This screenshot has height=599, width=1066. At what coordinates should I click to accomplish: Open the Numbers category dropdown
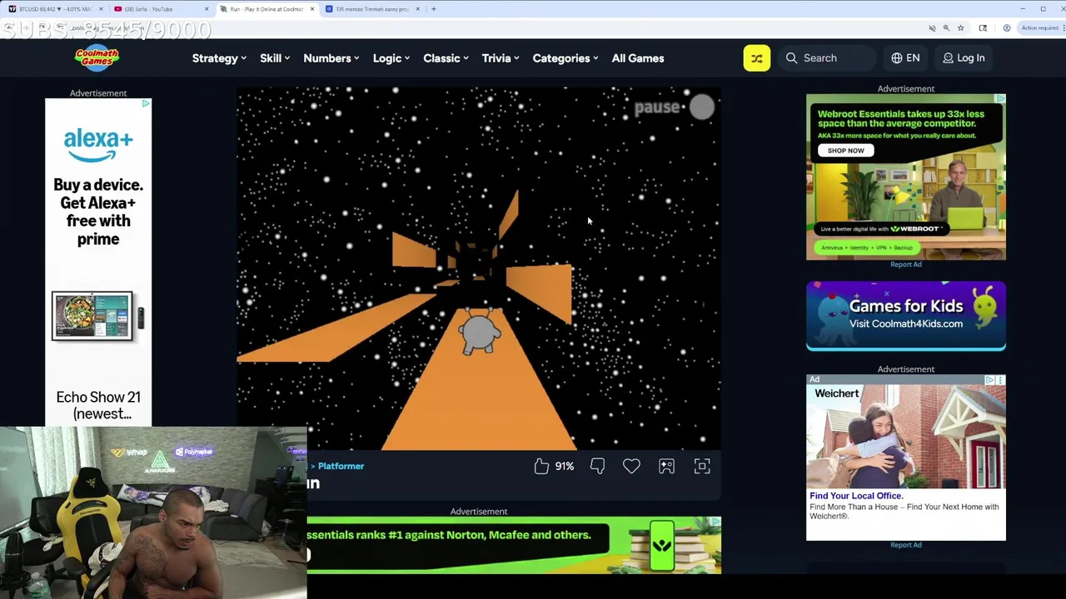pyautogui.click(x=331, y=58)
